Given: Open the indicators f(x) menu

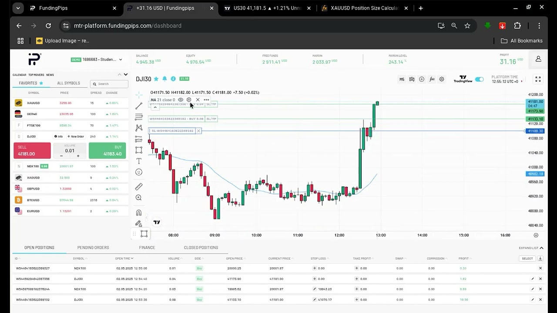Looking at the screenshot, I should coord(432,79).
